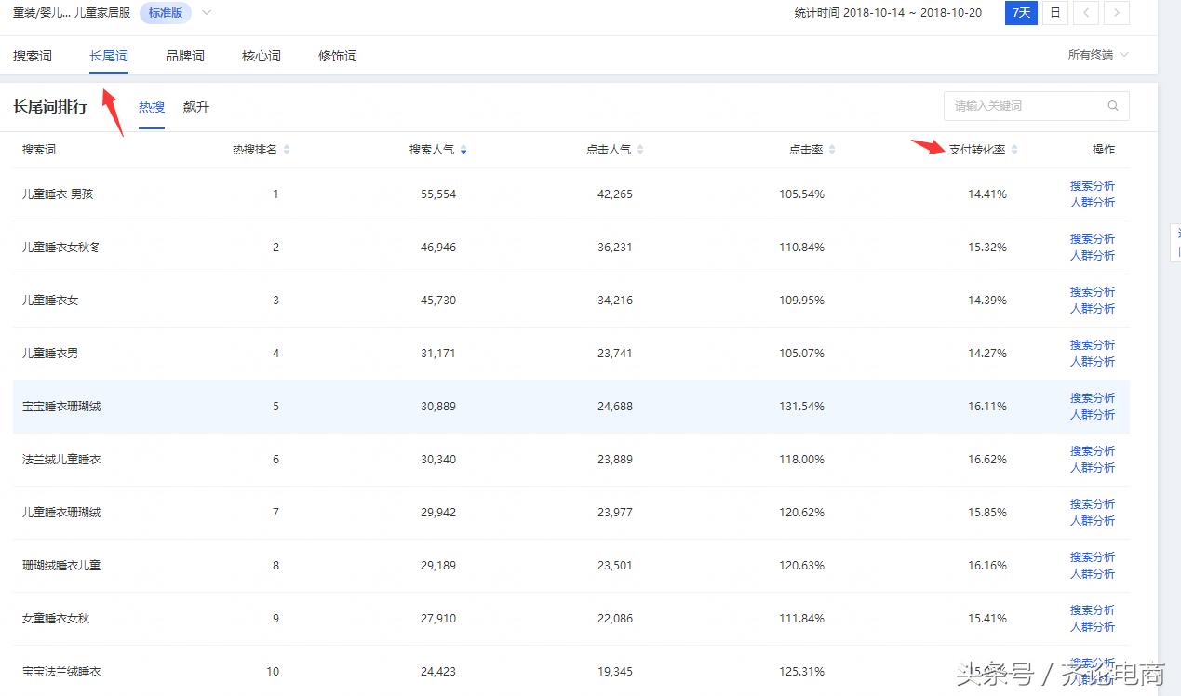The width and height of the screenshot is (1181, 696).
Task: Sort by 热搜排名 column sort icon
Action: (x=287, y=150)
